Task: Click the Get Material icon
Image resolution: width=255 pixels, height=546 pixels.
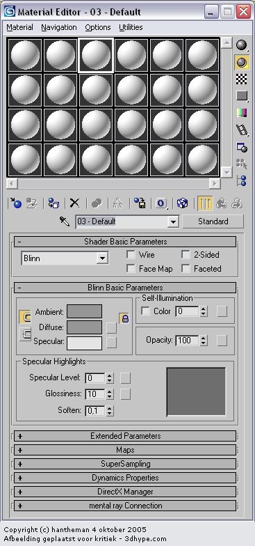Action: 16,203
